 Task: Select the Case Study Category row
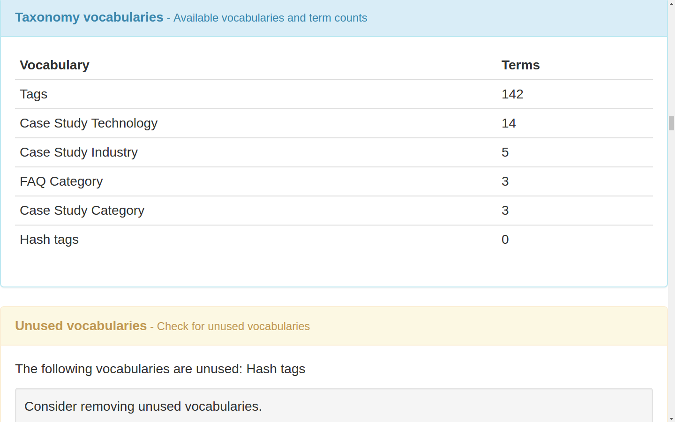[x=334, y=211]
